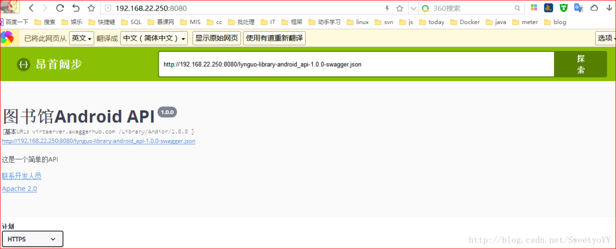
Task: Open the meter bookmark folder
Action: coord(525,22)
